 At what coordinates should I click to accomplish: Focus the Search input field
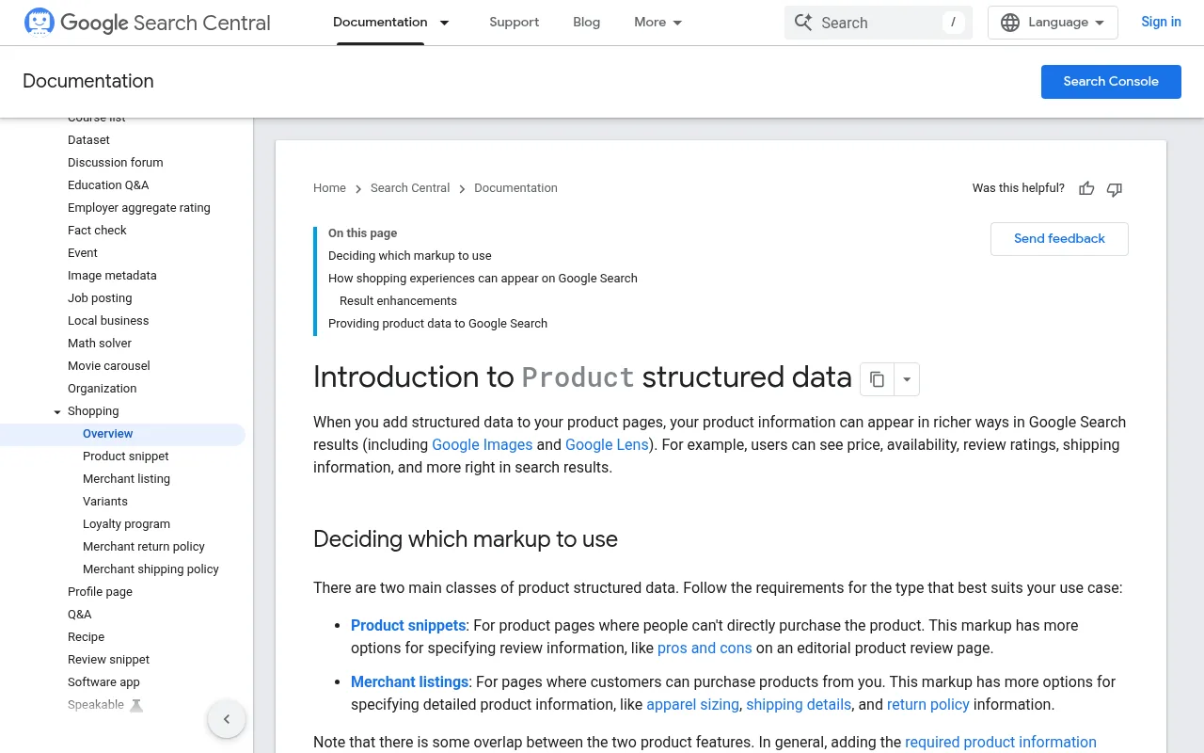[x=879, y=23]
